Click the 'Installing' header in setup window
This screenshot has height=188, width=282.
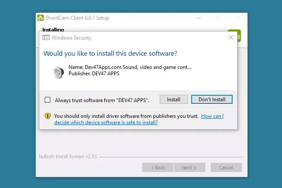click(x=53, y=29)
